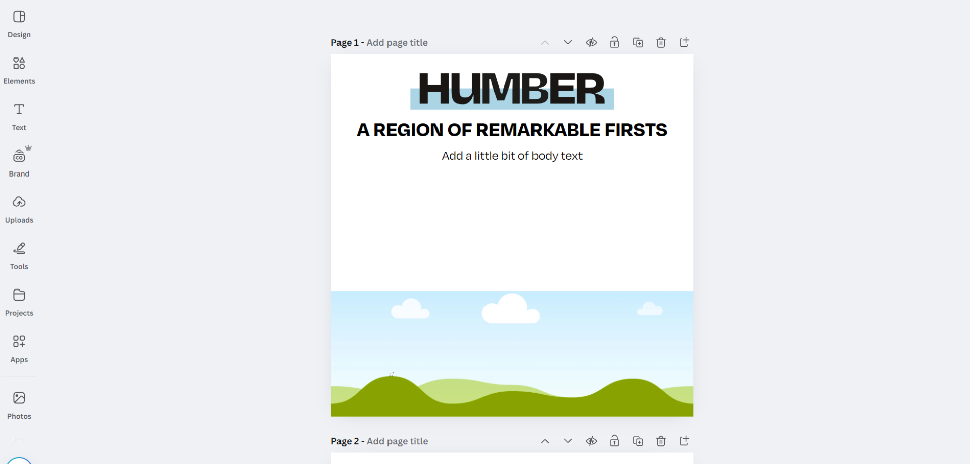This screenshot has height=464, width=970.
Task: Hide Page 2 using eye icon
Action: [x=591, y=441]
